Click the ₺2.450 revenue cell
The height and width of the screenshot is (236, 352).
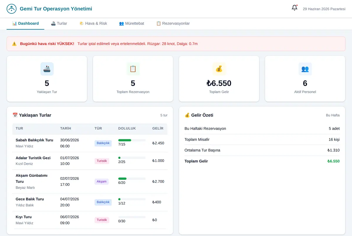(158, 143)
